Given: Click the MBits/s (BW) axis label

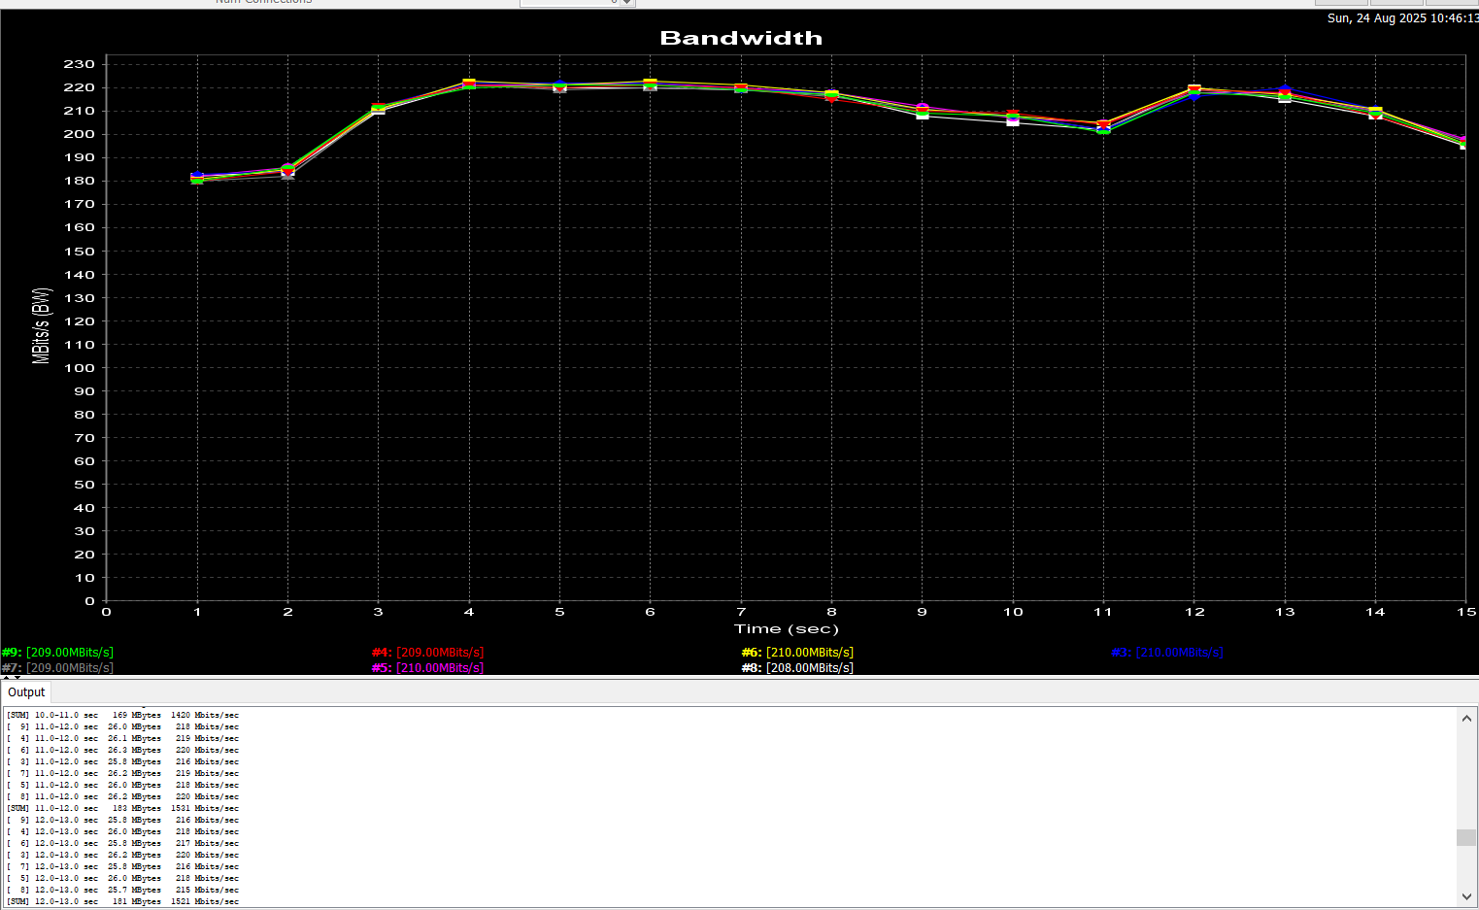Looking at the screenshot, I should 41,325.
